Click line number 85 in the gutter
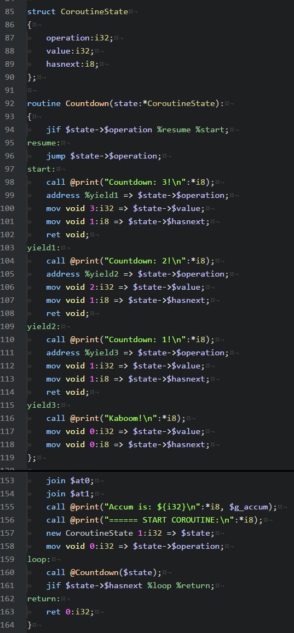This screenshot has height=633, width=294. point(9,11)
